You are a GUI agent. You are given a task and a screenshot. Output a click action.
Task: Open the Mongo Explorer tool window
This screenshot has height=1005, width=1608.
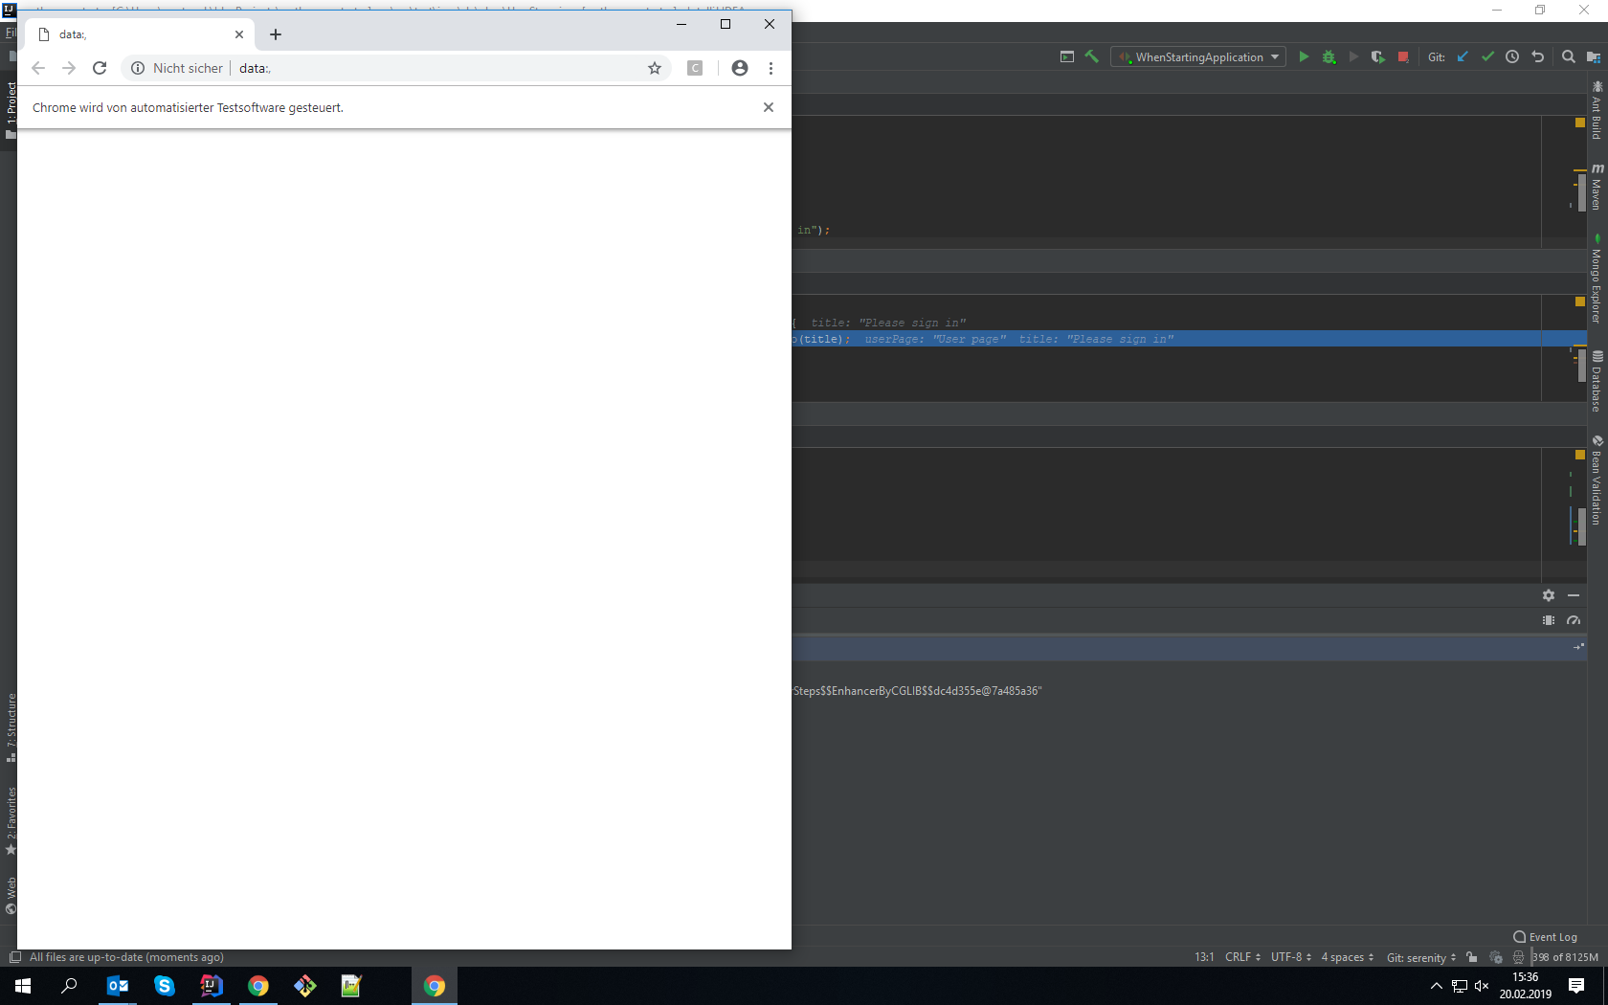(x=1597, y=278)
